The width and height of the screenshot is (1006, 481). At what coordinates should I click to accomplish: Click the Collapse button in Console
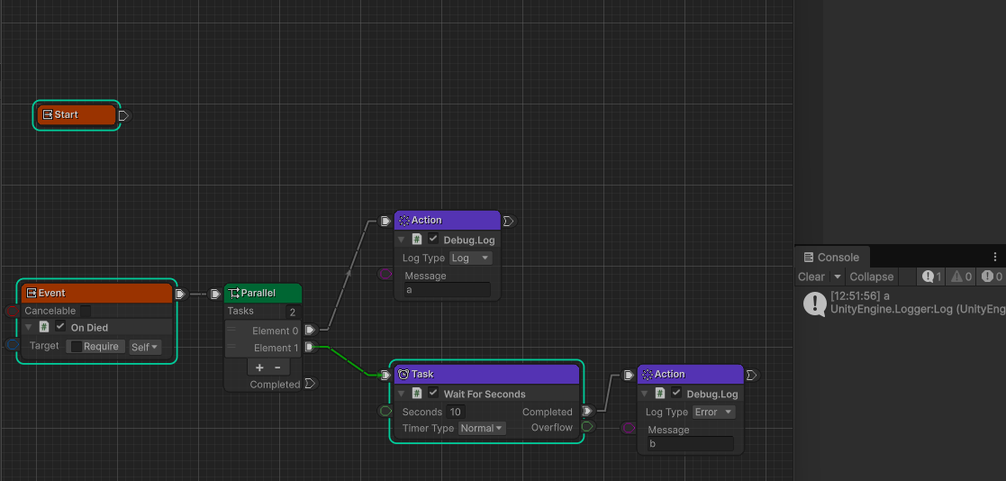tap(871, 277)
